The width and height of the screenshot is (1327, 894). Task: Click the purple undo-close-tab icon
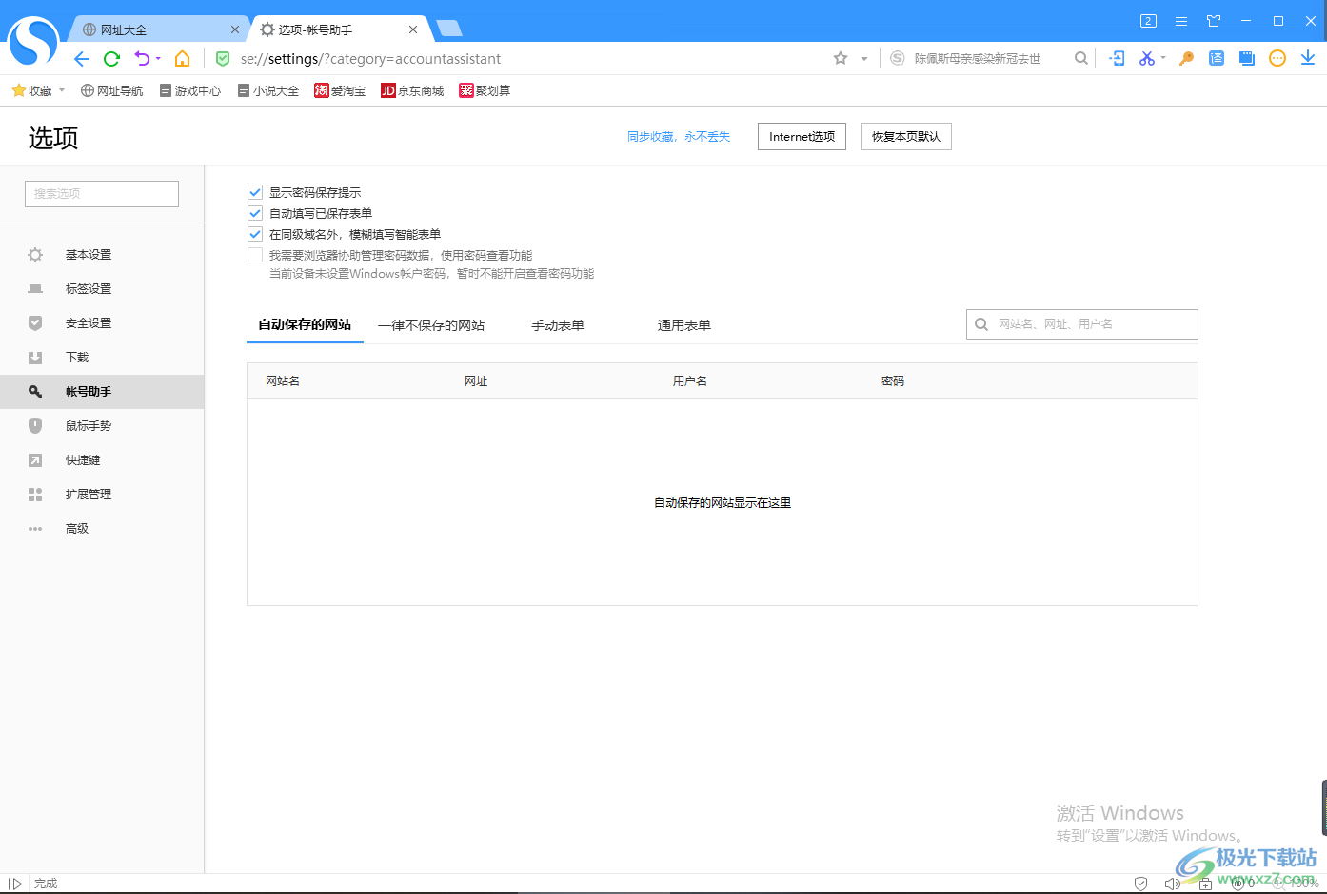[x=142, y=59]
